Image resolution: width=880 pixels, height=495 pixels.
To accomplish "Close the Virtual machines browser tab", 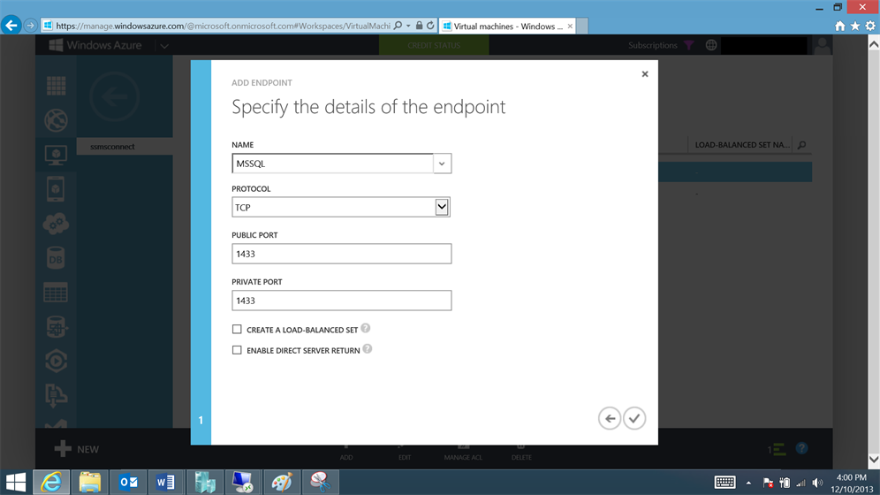I will [x=570, y=26].
